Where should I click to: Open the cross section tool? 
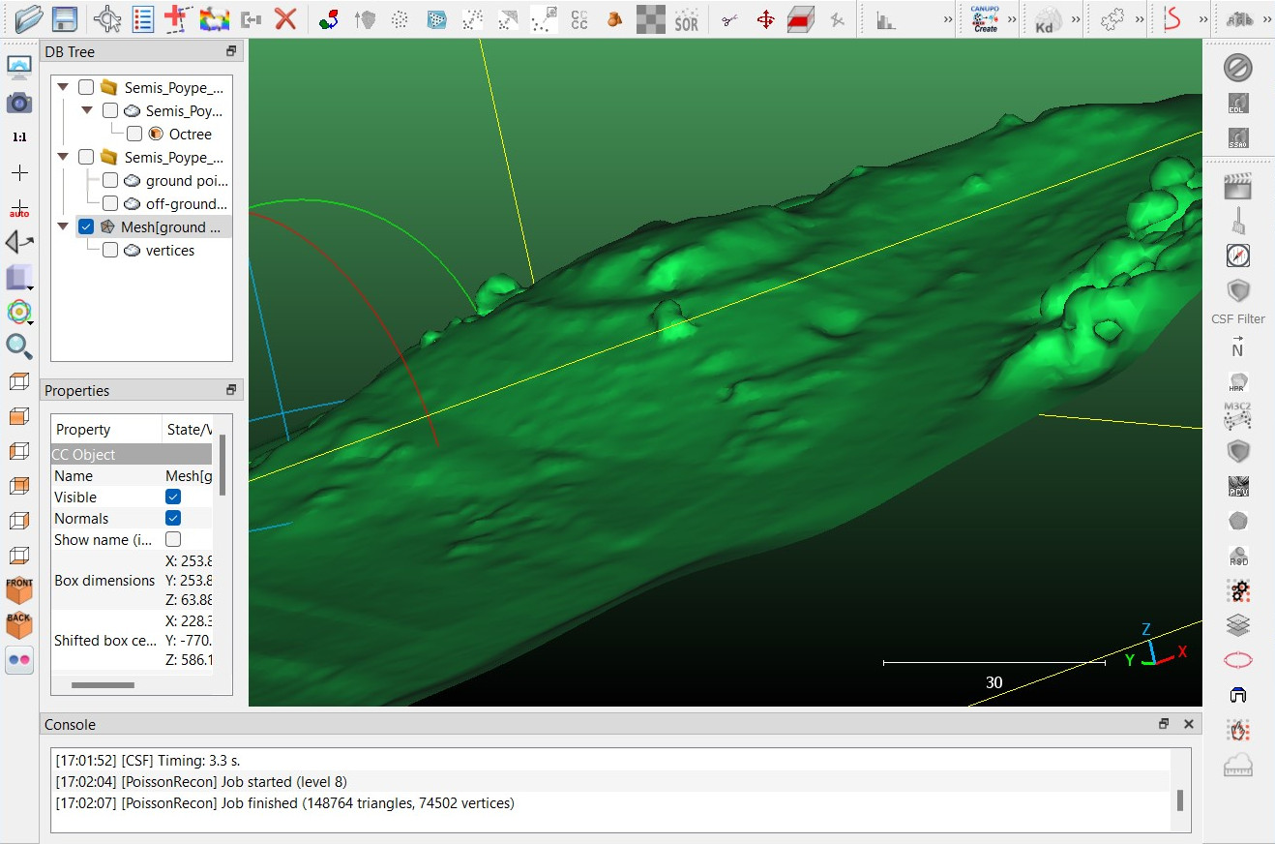(x=801, y=18)
